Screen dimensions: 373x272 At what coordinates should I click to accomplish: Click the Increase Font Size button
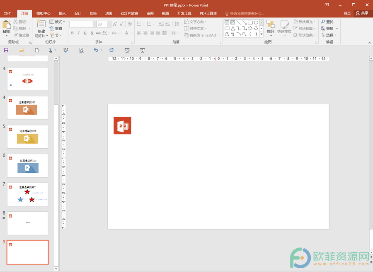pyautogui.click(x=115, y=24)
